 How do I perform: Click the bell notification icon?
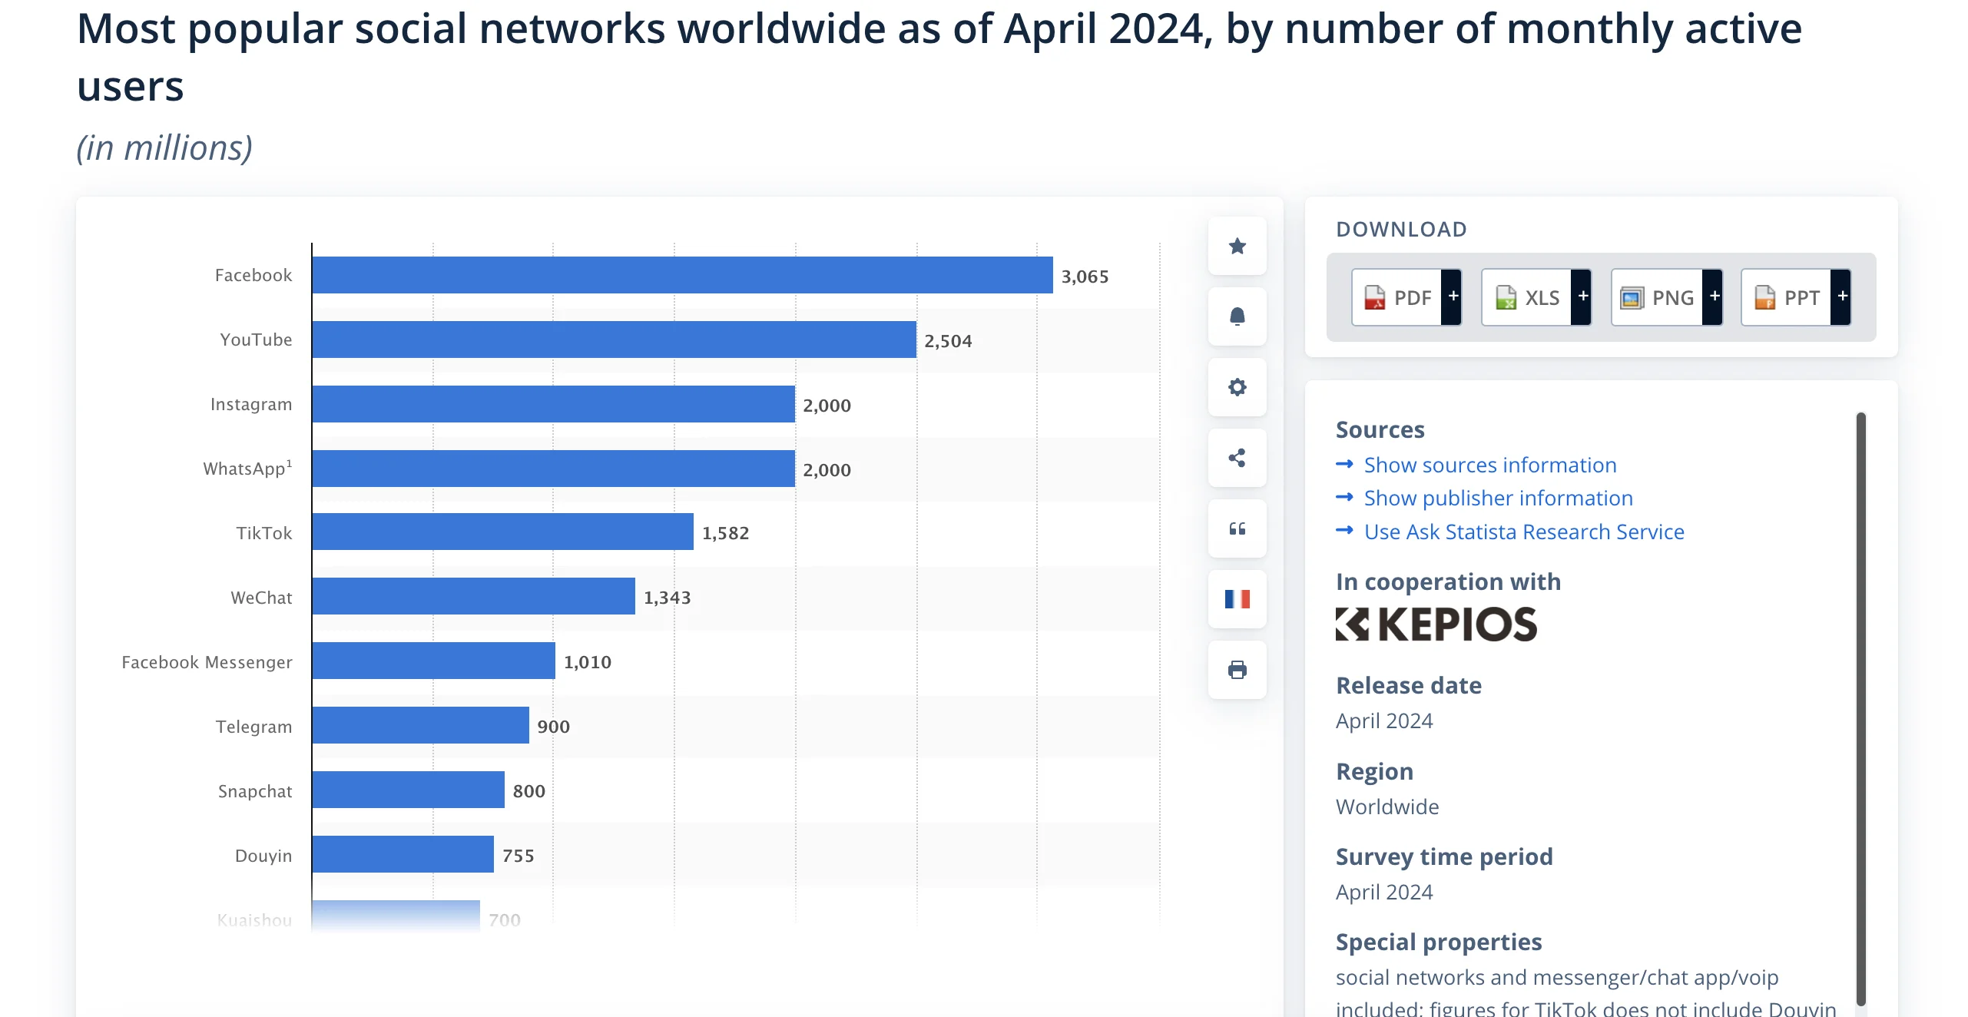tap(1237, 316)
